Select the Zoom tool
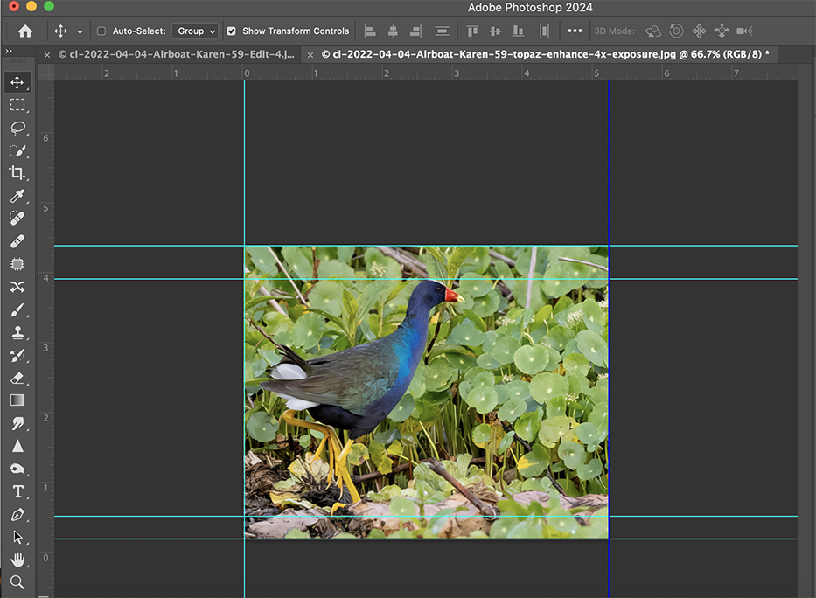This screenshot has width=816, height=598. tap(17, 581)
